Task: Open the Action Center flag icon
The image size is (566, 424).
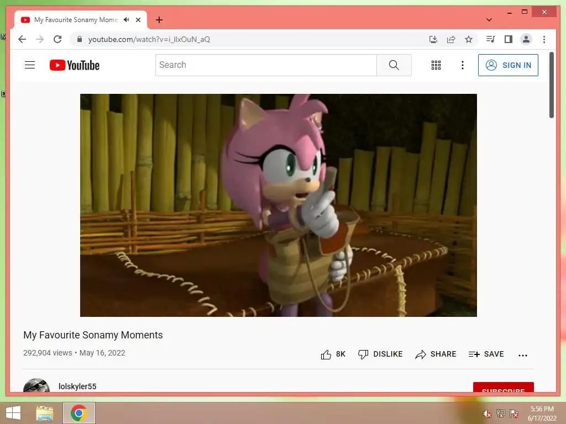Action: pyautogui.click(x=514, y=414)
